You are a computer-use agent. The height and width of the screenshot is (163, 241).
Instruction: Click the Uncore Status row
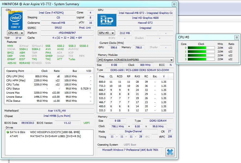click(x=49, y=97)
